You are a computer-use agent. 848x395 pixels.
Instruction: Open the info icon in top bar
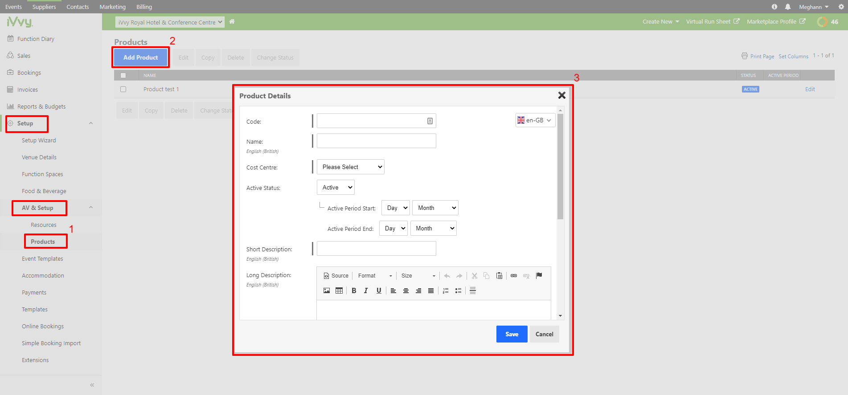coord(774,7)
